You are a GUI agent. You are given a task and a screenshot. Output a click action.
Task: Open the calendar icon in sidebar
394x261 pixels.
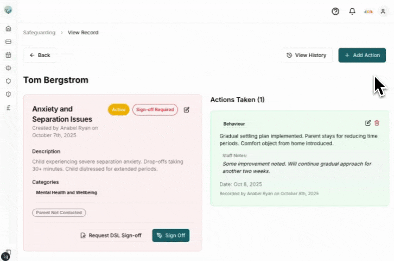(8, 55)
